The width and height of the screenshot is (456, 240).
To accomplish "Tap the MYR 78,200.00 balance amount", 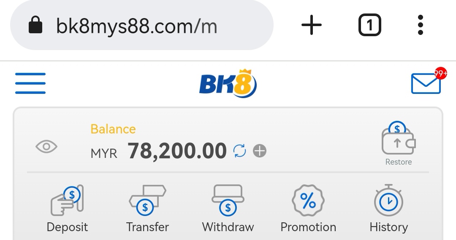I will pyautogui.click(x=158, y=151).
